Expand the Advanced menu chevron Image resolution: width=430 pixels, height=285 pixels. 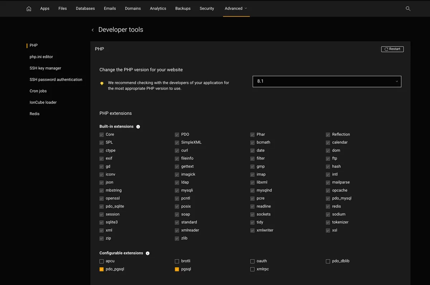pos(246,8)
